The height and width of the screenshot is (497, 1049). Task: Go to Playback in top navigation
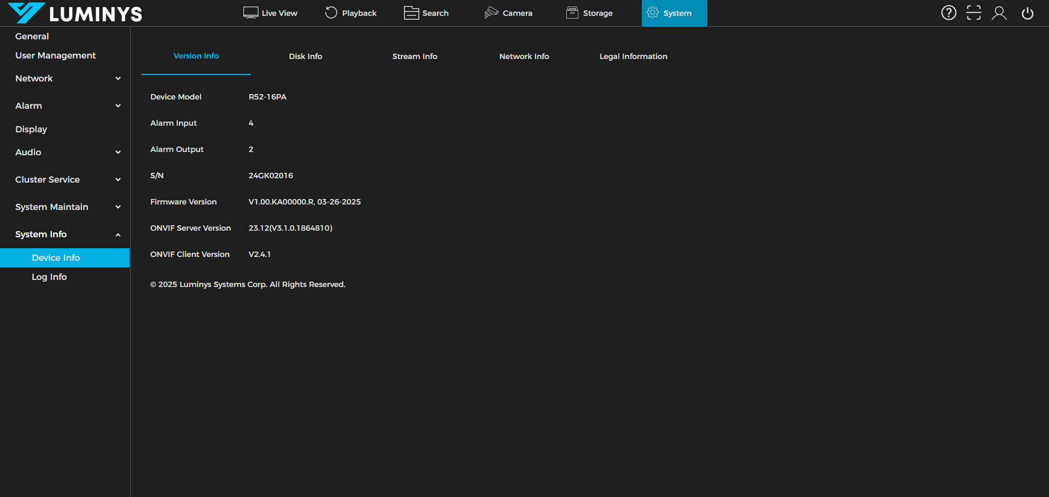[351, 13]
